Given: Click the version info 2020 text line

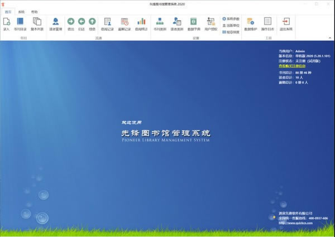Looking at the screenshot, I should 304,56.
